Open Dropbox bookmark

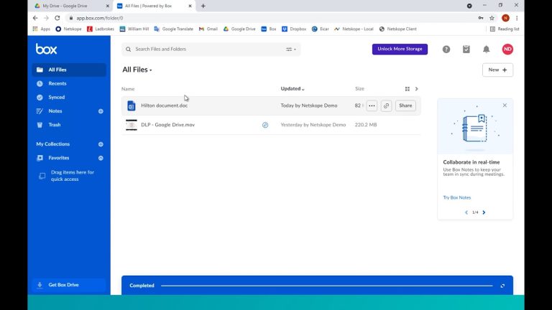(294, 29)
